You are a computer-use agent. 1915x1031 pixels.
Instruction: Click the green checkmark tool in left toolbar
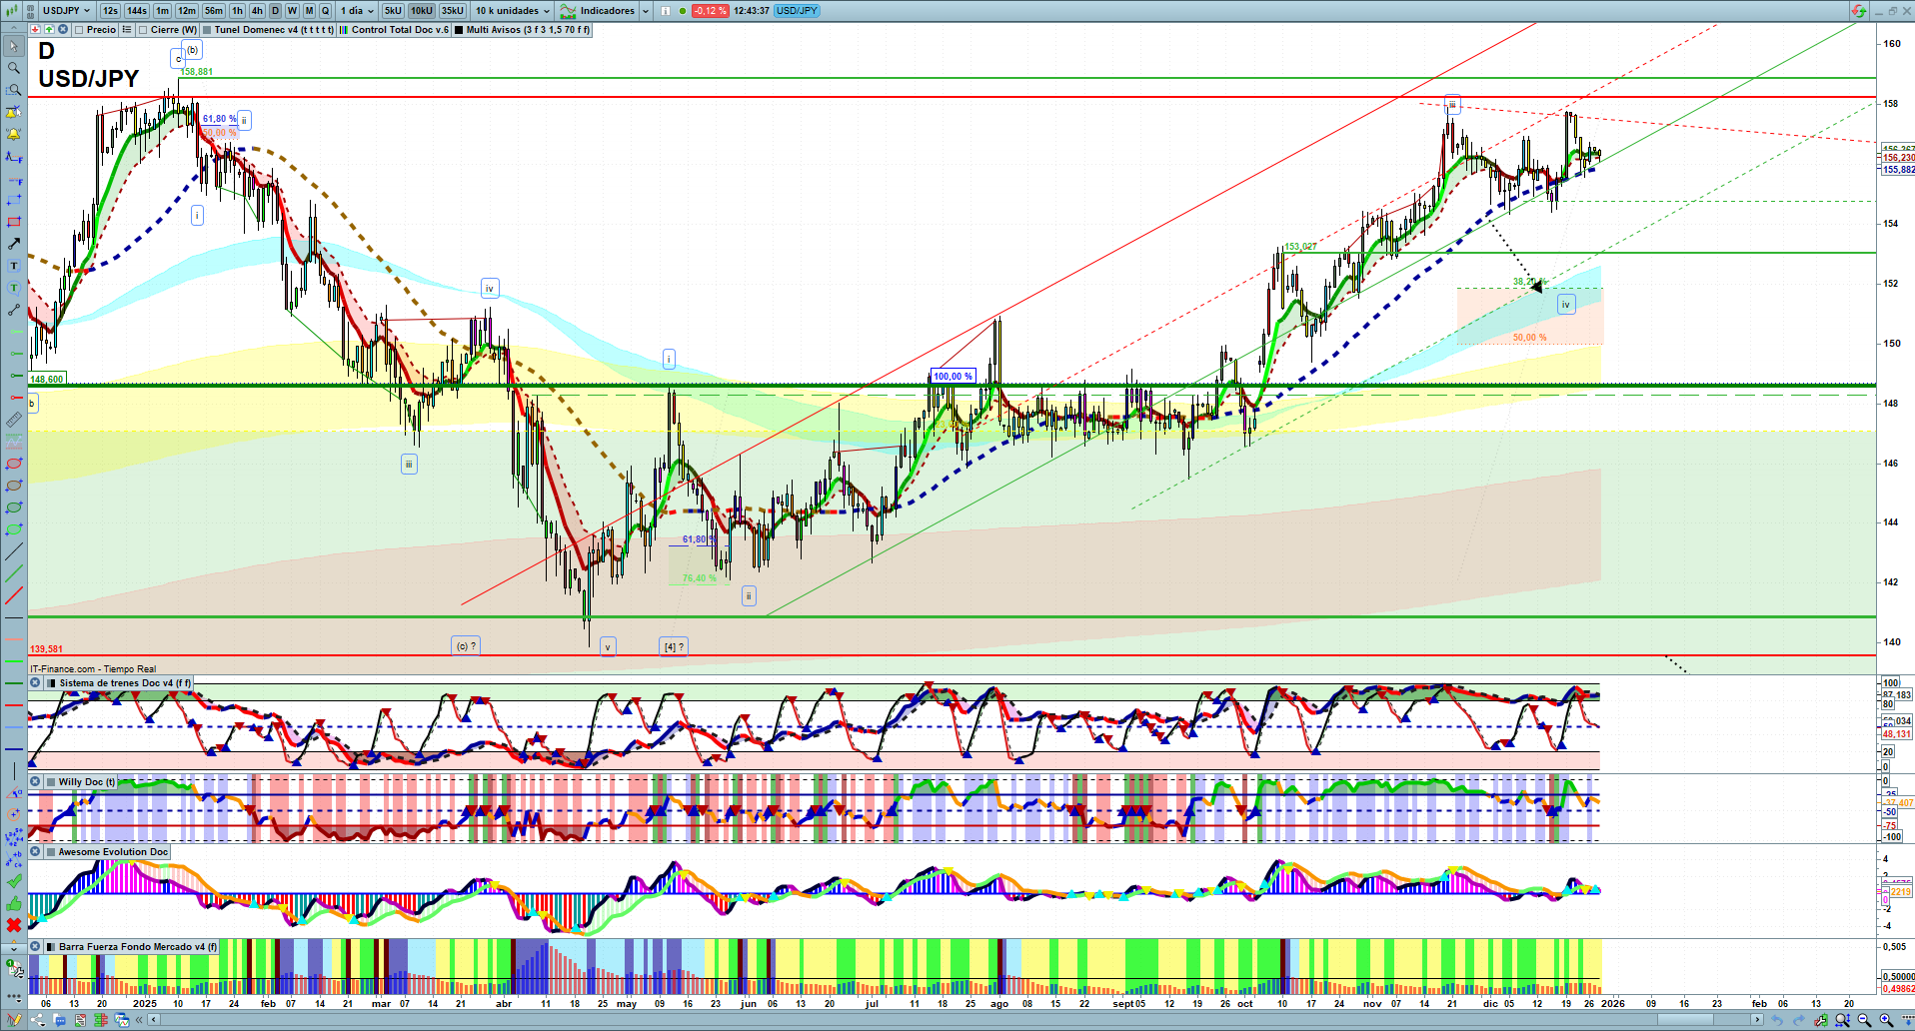[x=14, y=881]
